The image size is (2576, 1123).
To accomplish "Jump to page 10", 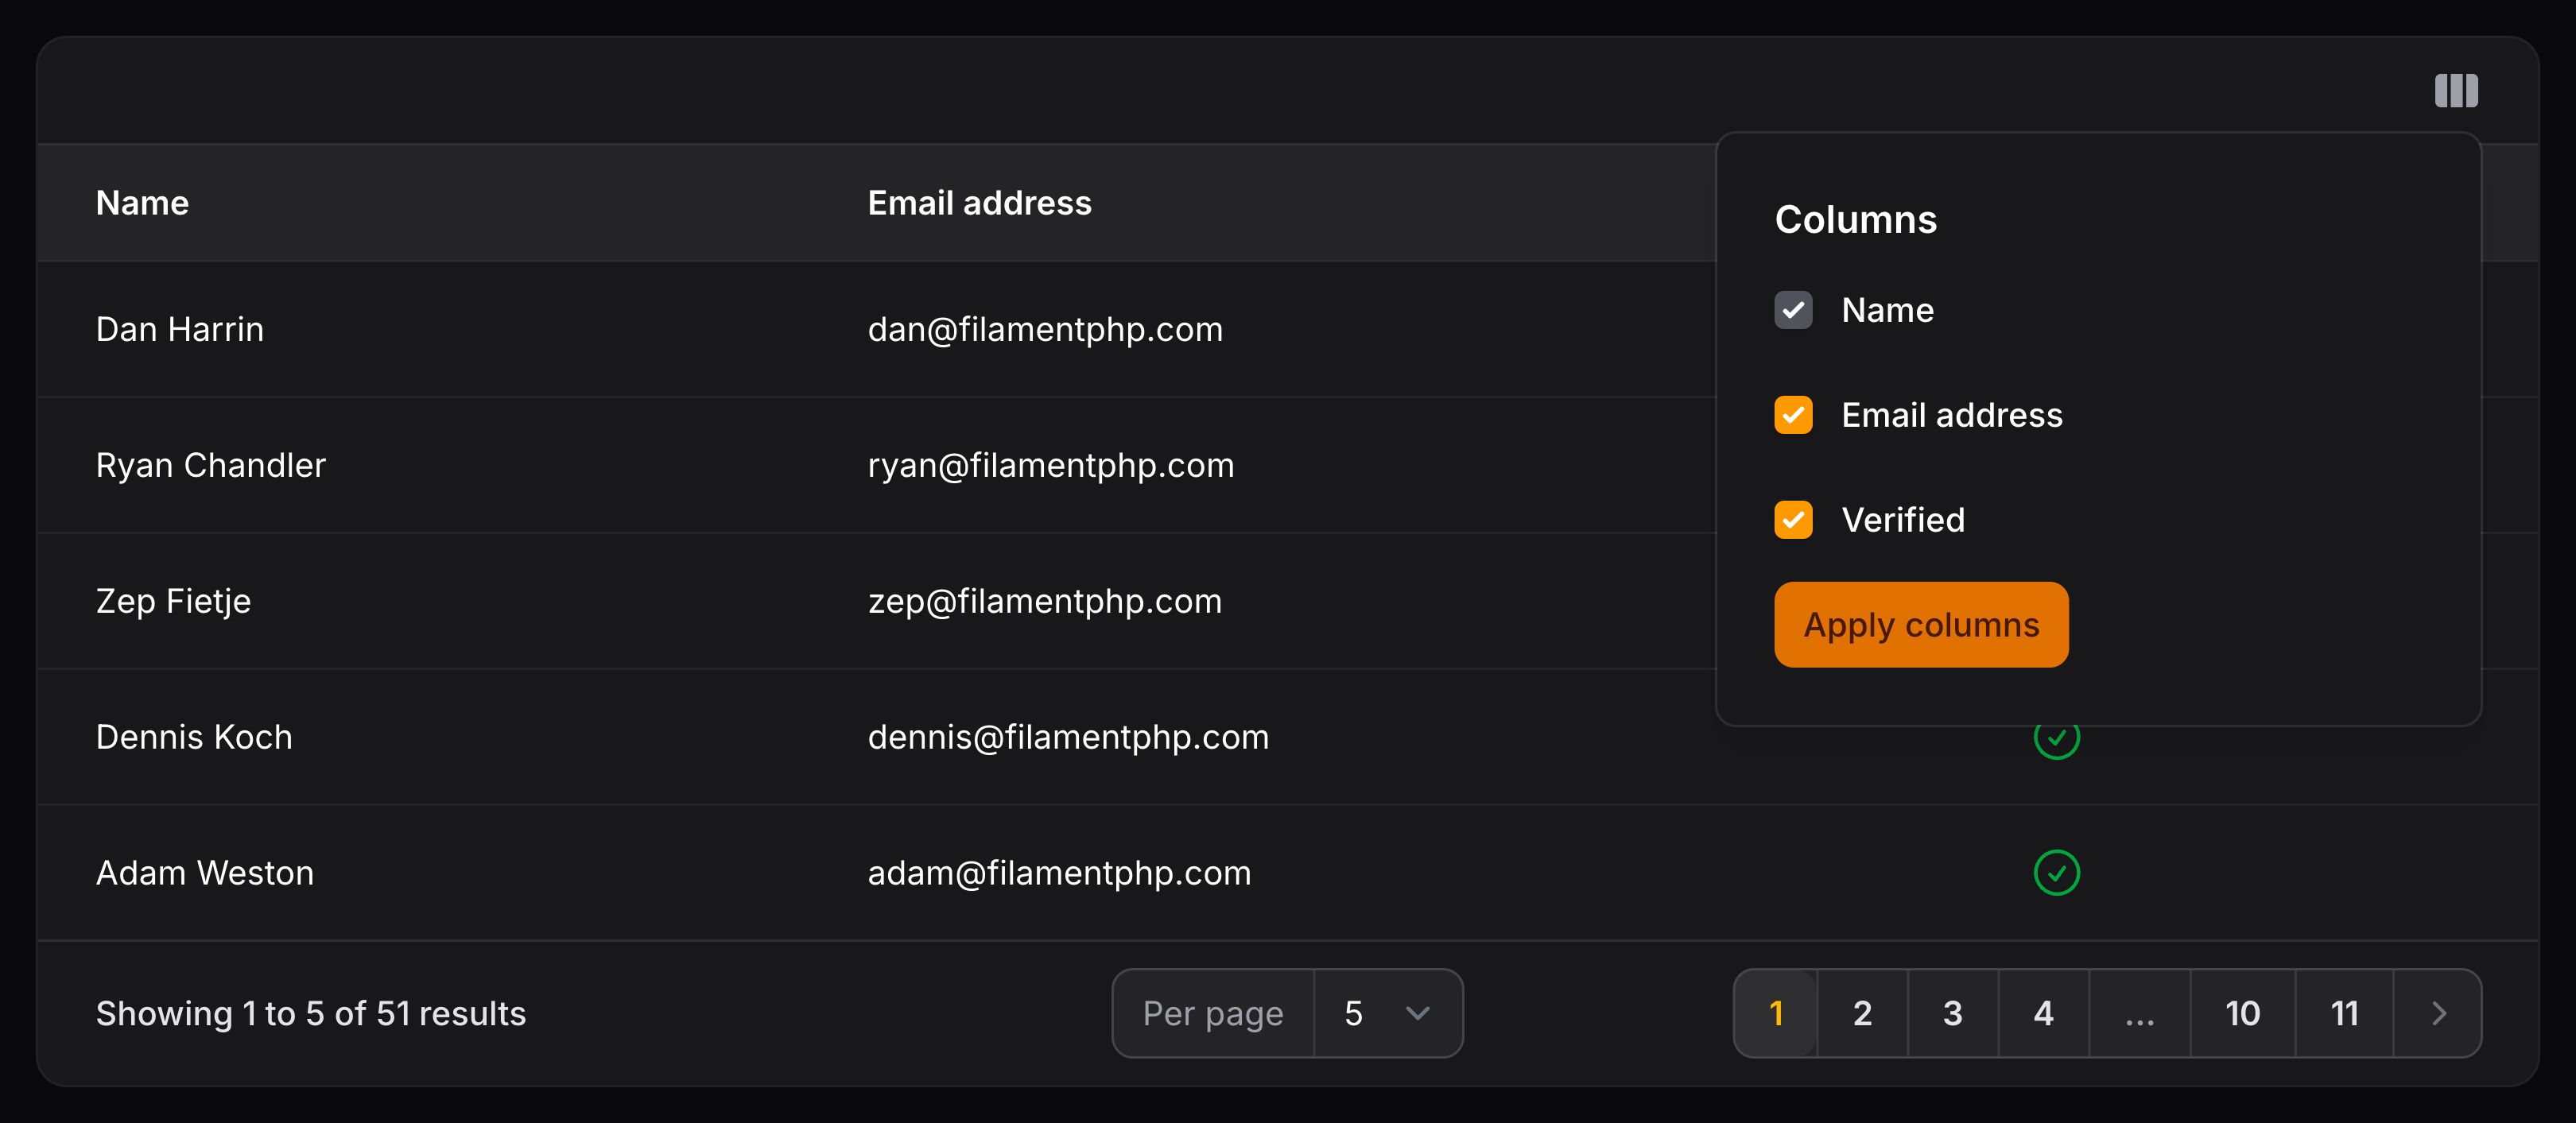I will click(2242, 1013).
